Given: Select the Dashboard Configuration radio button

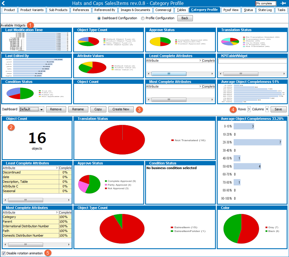Looking at the screenshot, I should 99,18.
